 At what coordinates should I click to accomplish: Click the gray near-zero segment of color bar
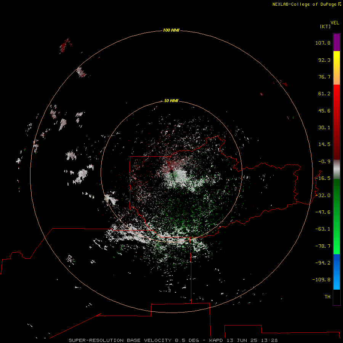337,170
